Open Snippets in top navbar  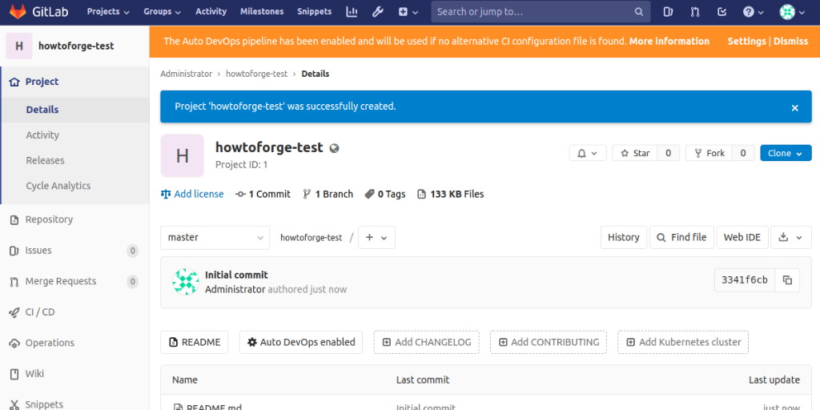(314, 11)
